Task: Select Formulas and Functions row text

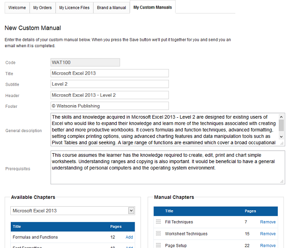Action: 35,237
